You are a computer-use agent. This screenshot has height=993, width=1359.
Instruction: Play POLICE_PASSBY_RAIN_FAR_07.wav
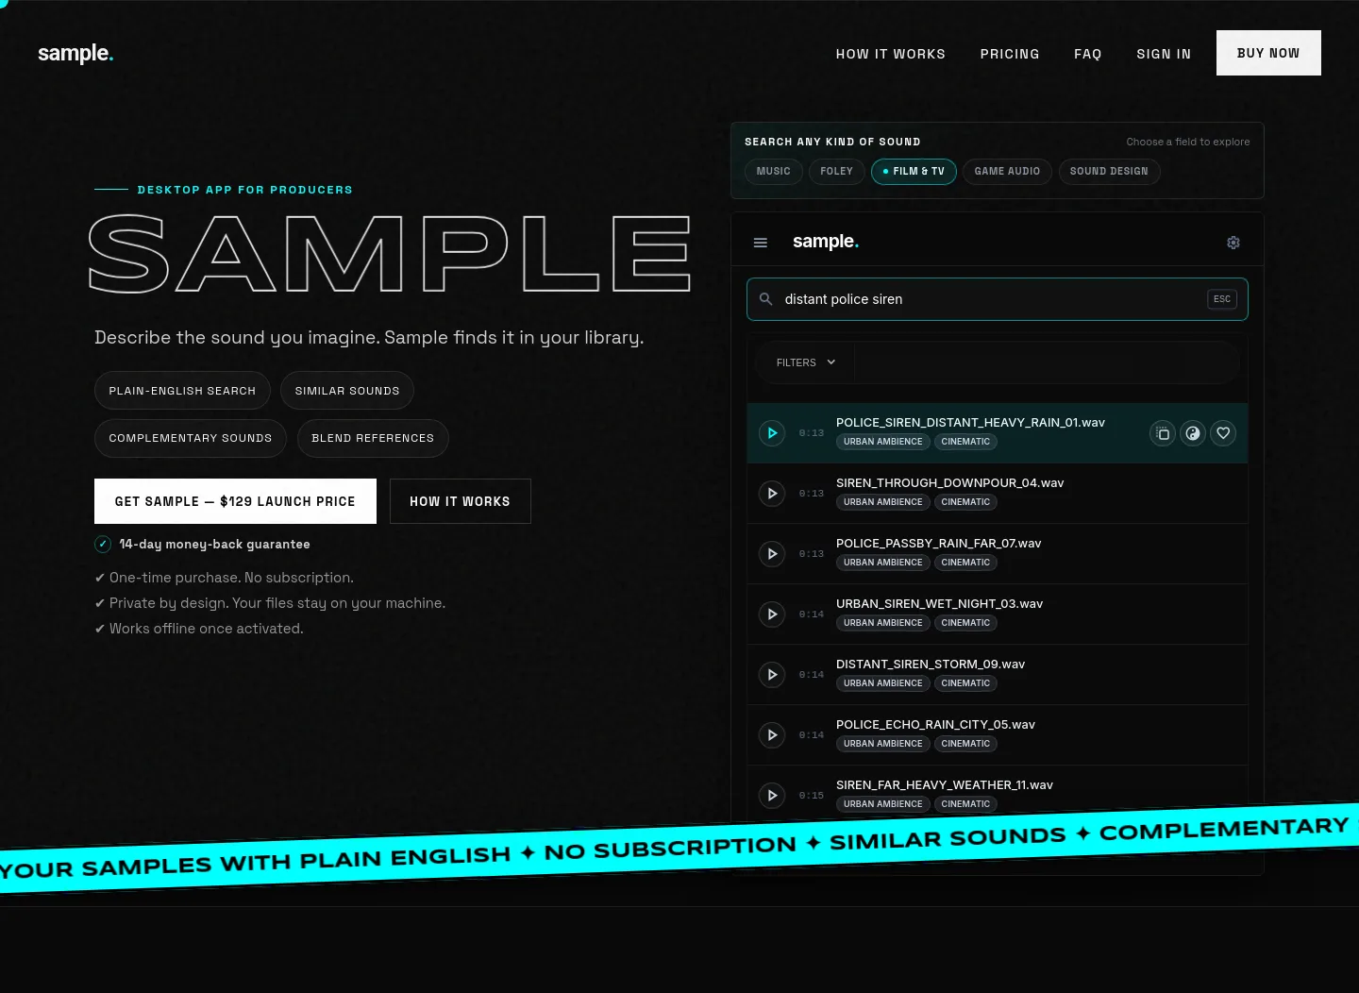pyautogui.click(x=772, y=554)
